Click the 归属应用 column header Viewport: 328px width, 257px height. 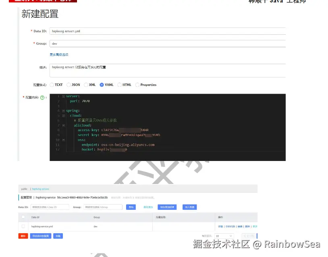click(161, 217)
